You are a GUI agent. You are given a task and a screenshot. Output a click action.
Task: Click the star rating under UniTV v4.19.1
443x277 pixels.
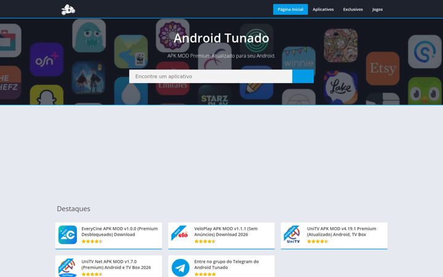click(x=317, y=241)
